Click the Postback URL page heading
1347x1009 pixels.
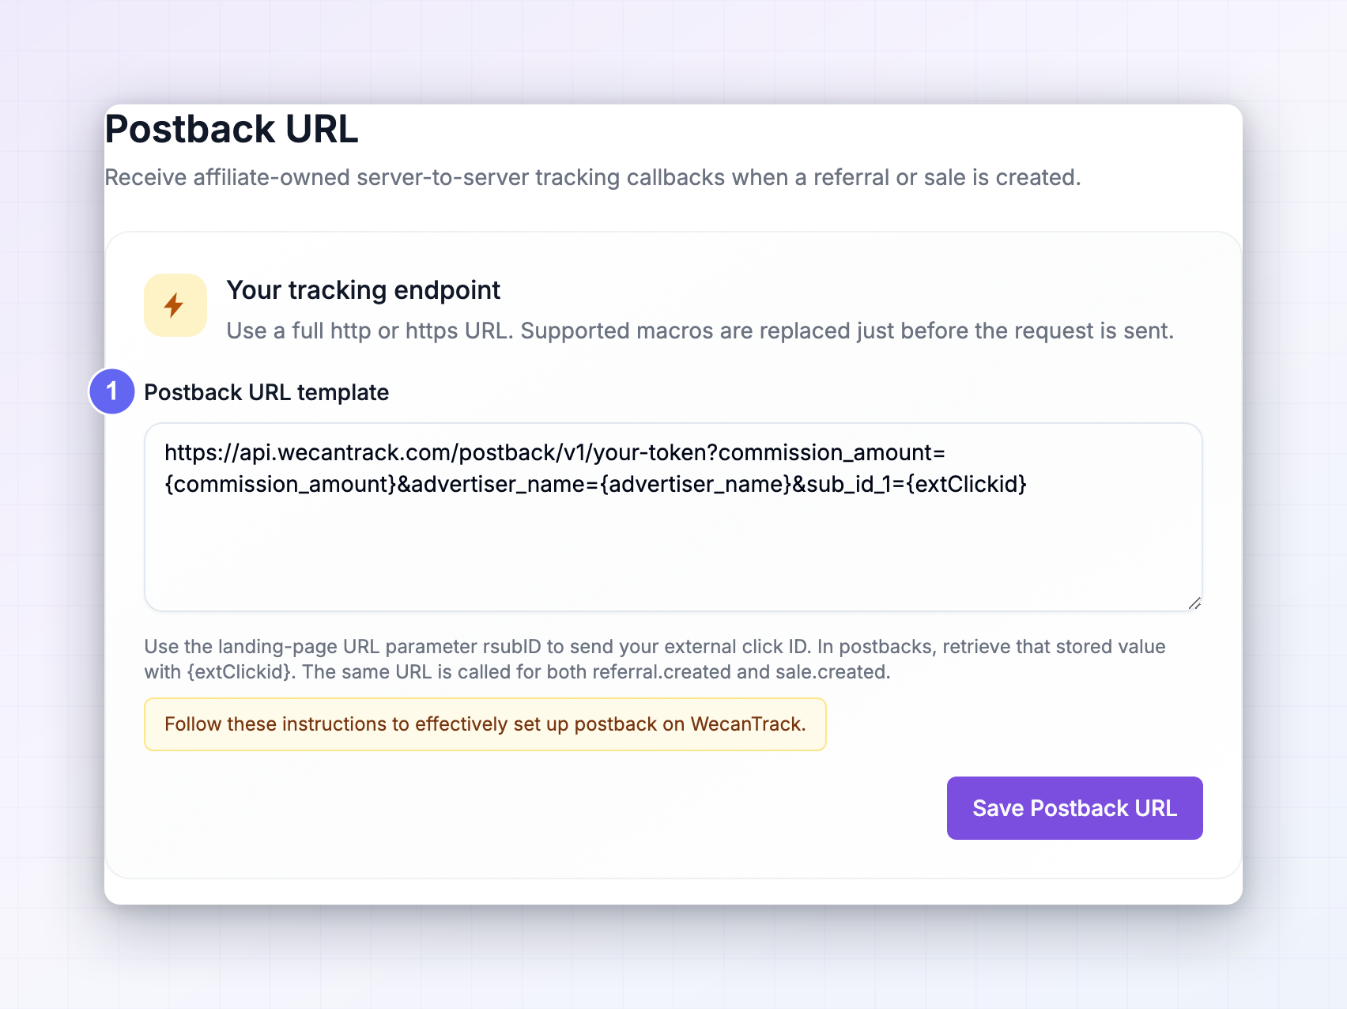pyautogui.click(x=232, y=129)
